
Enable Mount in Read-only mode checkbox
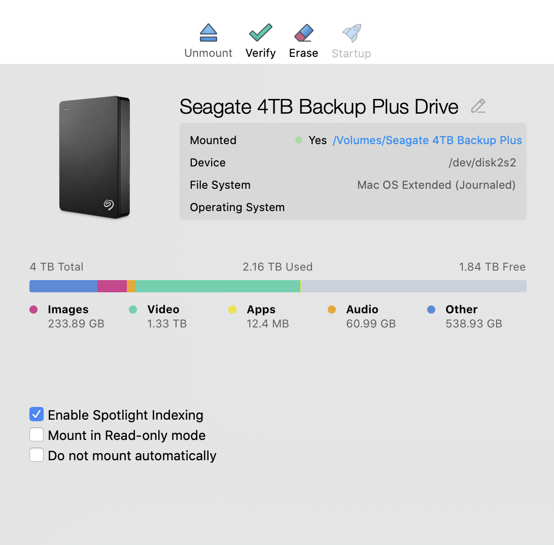(x=37, y=435)
